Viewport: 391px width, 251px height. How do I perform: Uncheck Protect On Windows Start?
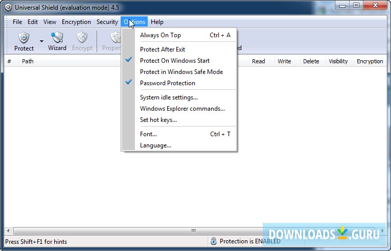click(179, 61)
